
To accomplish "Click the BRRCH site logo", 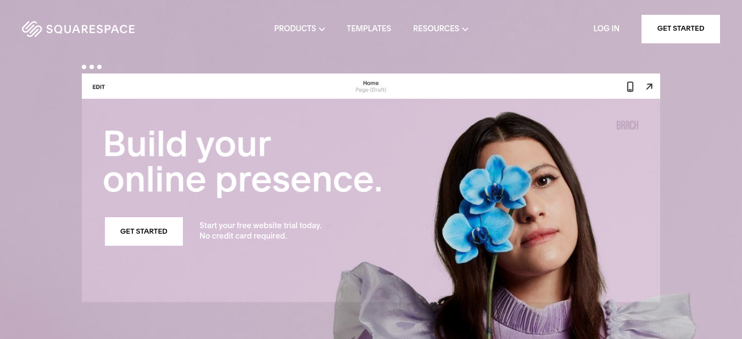I will [x=627, y=126].
